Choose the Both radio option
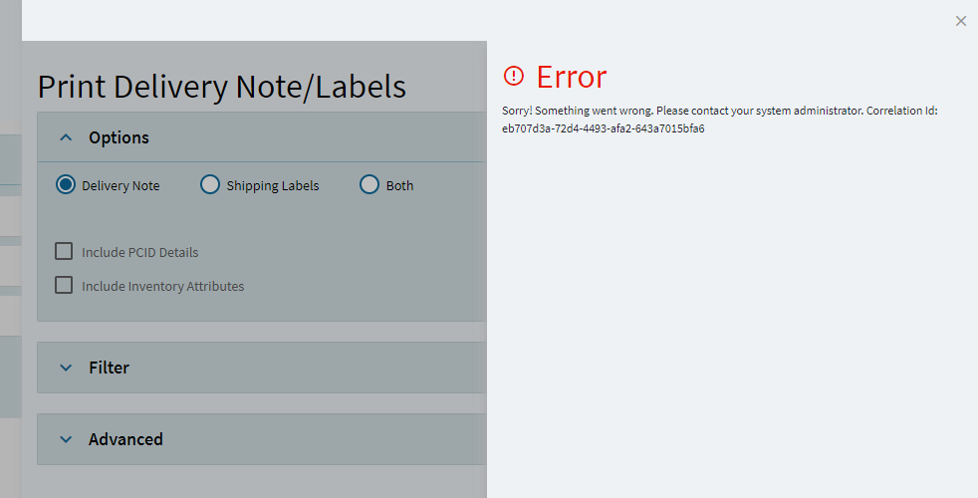The height and width of the screenshot is (498, 978). pos(369,184)
